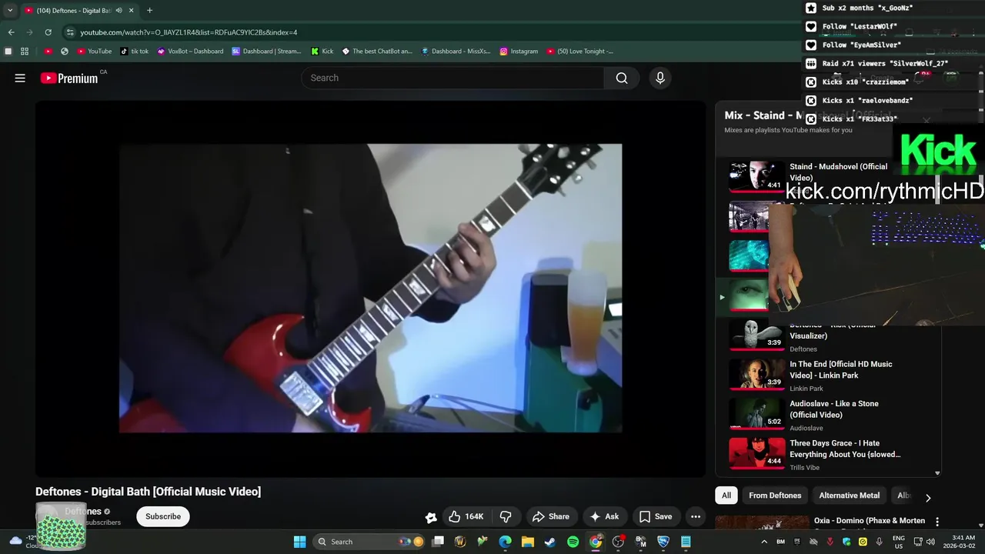Image resolution: width=985 pixels, height=554 pixels.
Task: Open the Kick bookmark
Action: (x=322, y=52)
